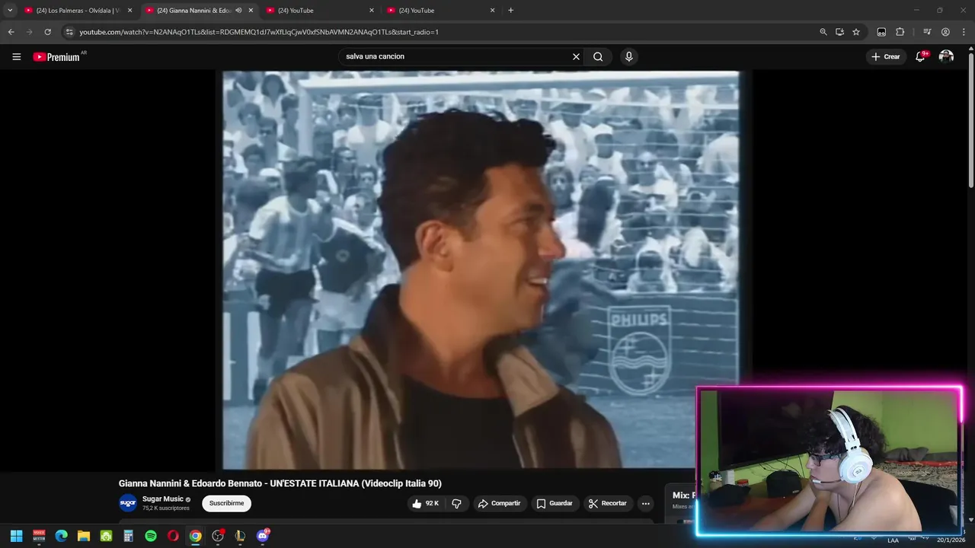Open Chrome from the taskbar
Image resolution: width=975 pixels, height=548 pixels.
[x=196, y=536]
